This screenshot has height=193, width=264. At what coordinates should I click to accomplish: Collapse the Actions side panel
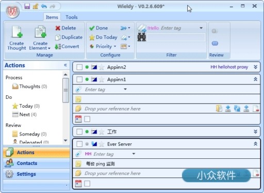pos(65,65)
